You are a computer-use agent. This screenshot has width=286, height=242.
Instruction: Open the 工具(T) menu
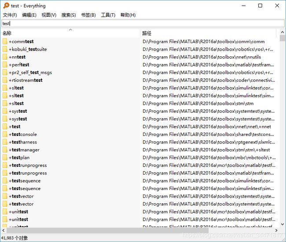pos(108,15)
